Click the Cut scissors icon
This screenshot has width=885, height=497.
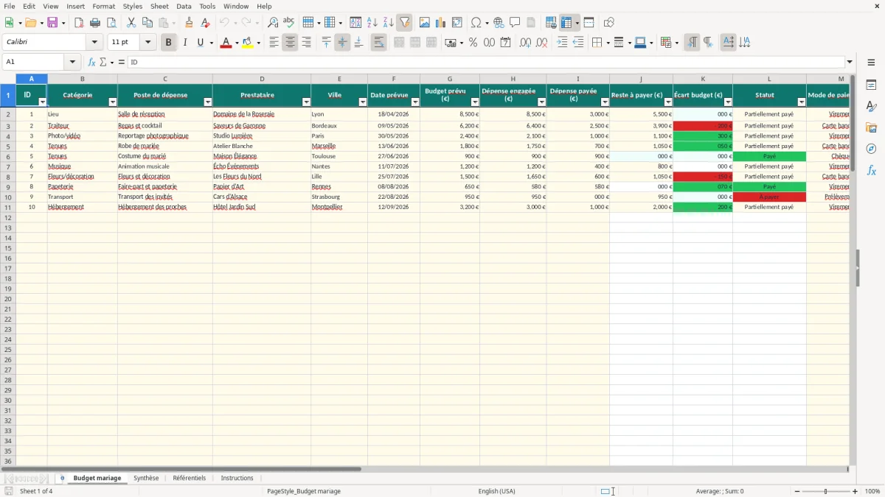point(131,23)
